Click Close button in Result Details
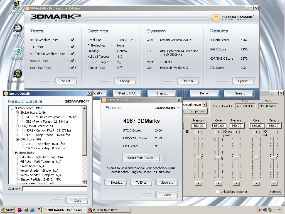This screenshot has width=285, height=214. [77, 201]
